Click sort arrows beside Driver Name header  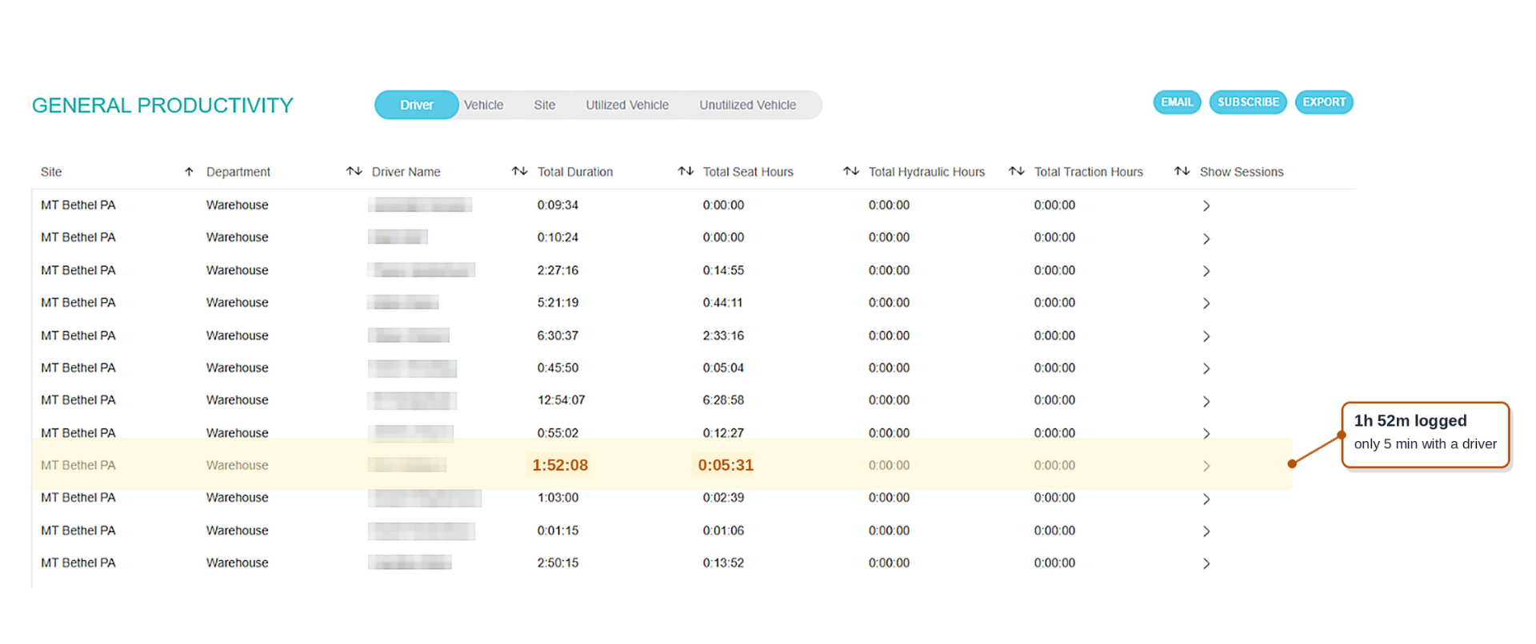(x=519, y=171)
